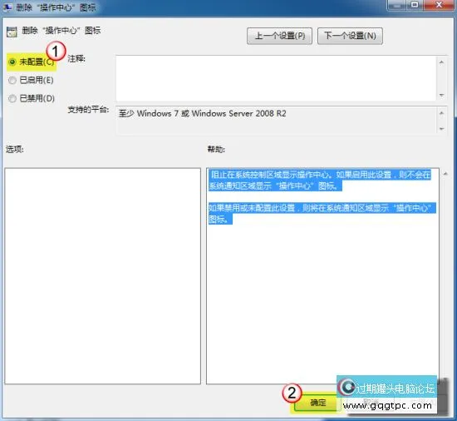Click the first highlighted help paragraph
457x421 pixels.
(x=320, y=180)
